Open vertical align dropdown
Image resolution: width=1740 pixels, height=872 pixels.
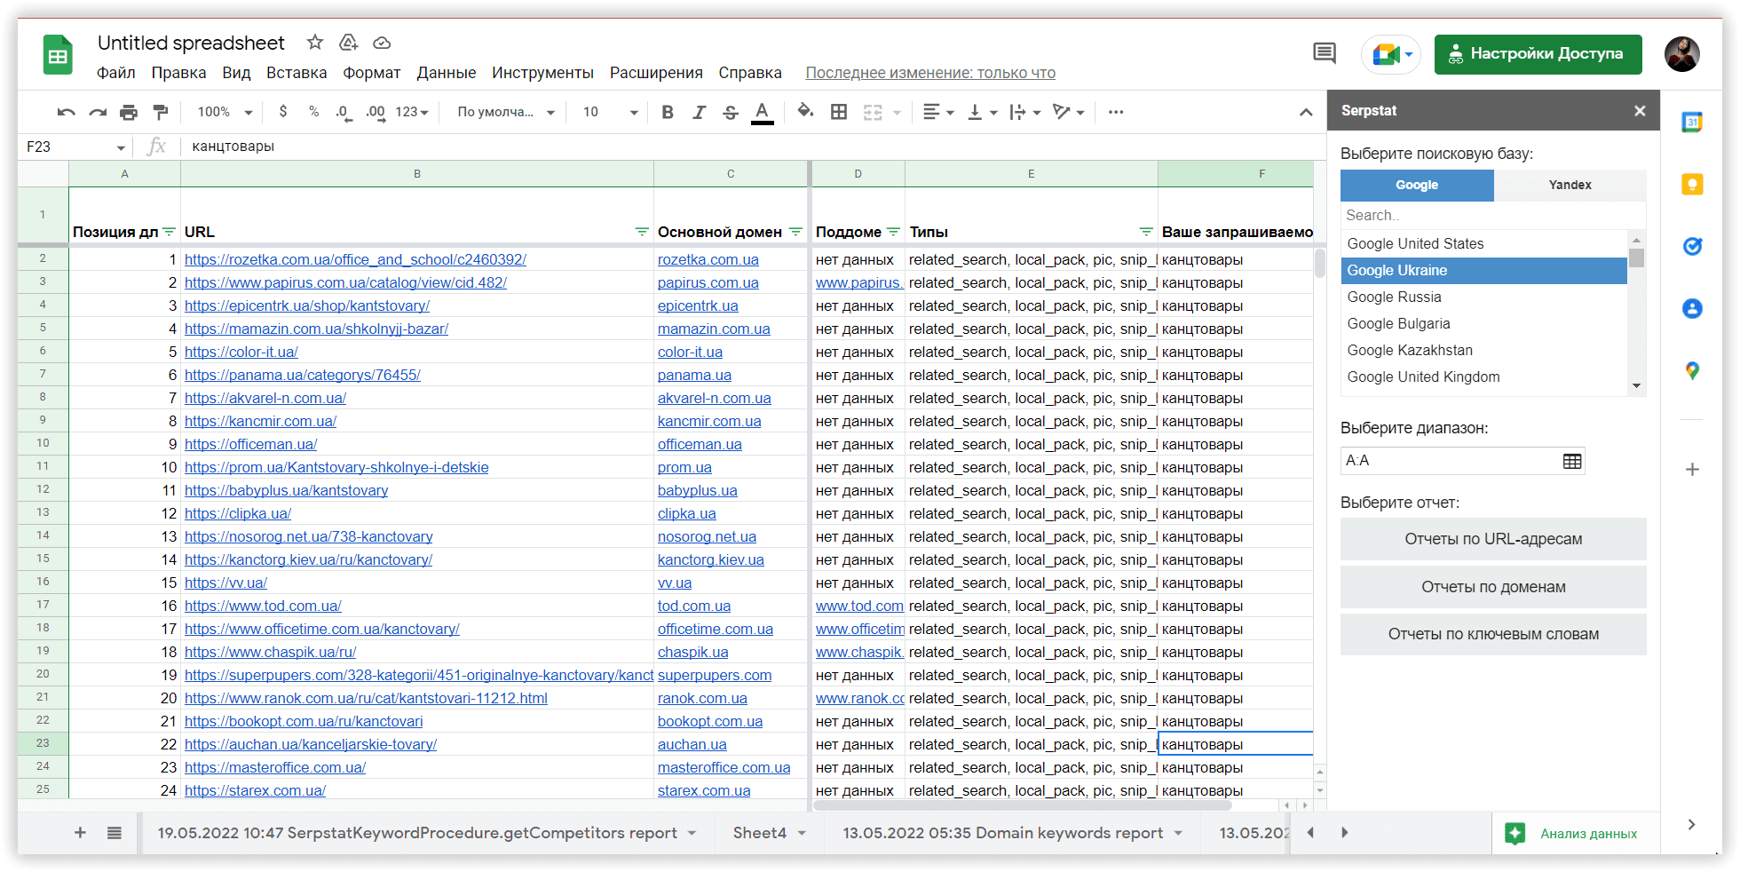point(982,112)
